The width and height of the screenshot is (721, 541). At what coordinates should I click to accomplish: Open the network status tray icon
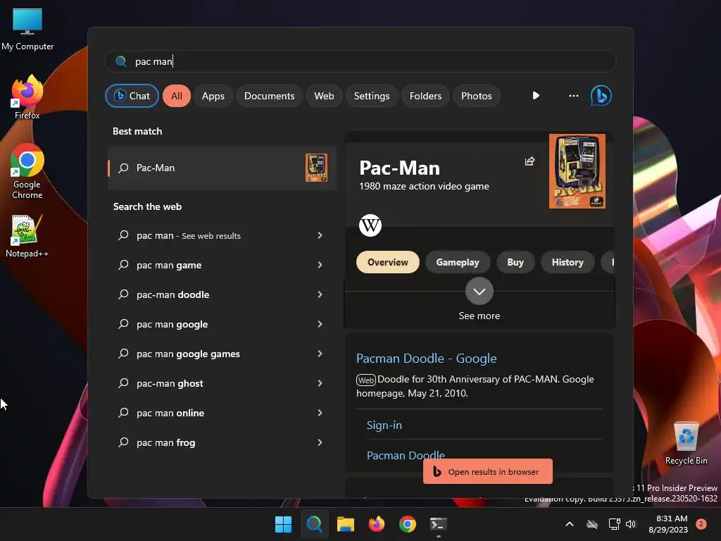[x=614, y=524]
